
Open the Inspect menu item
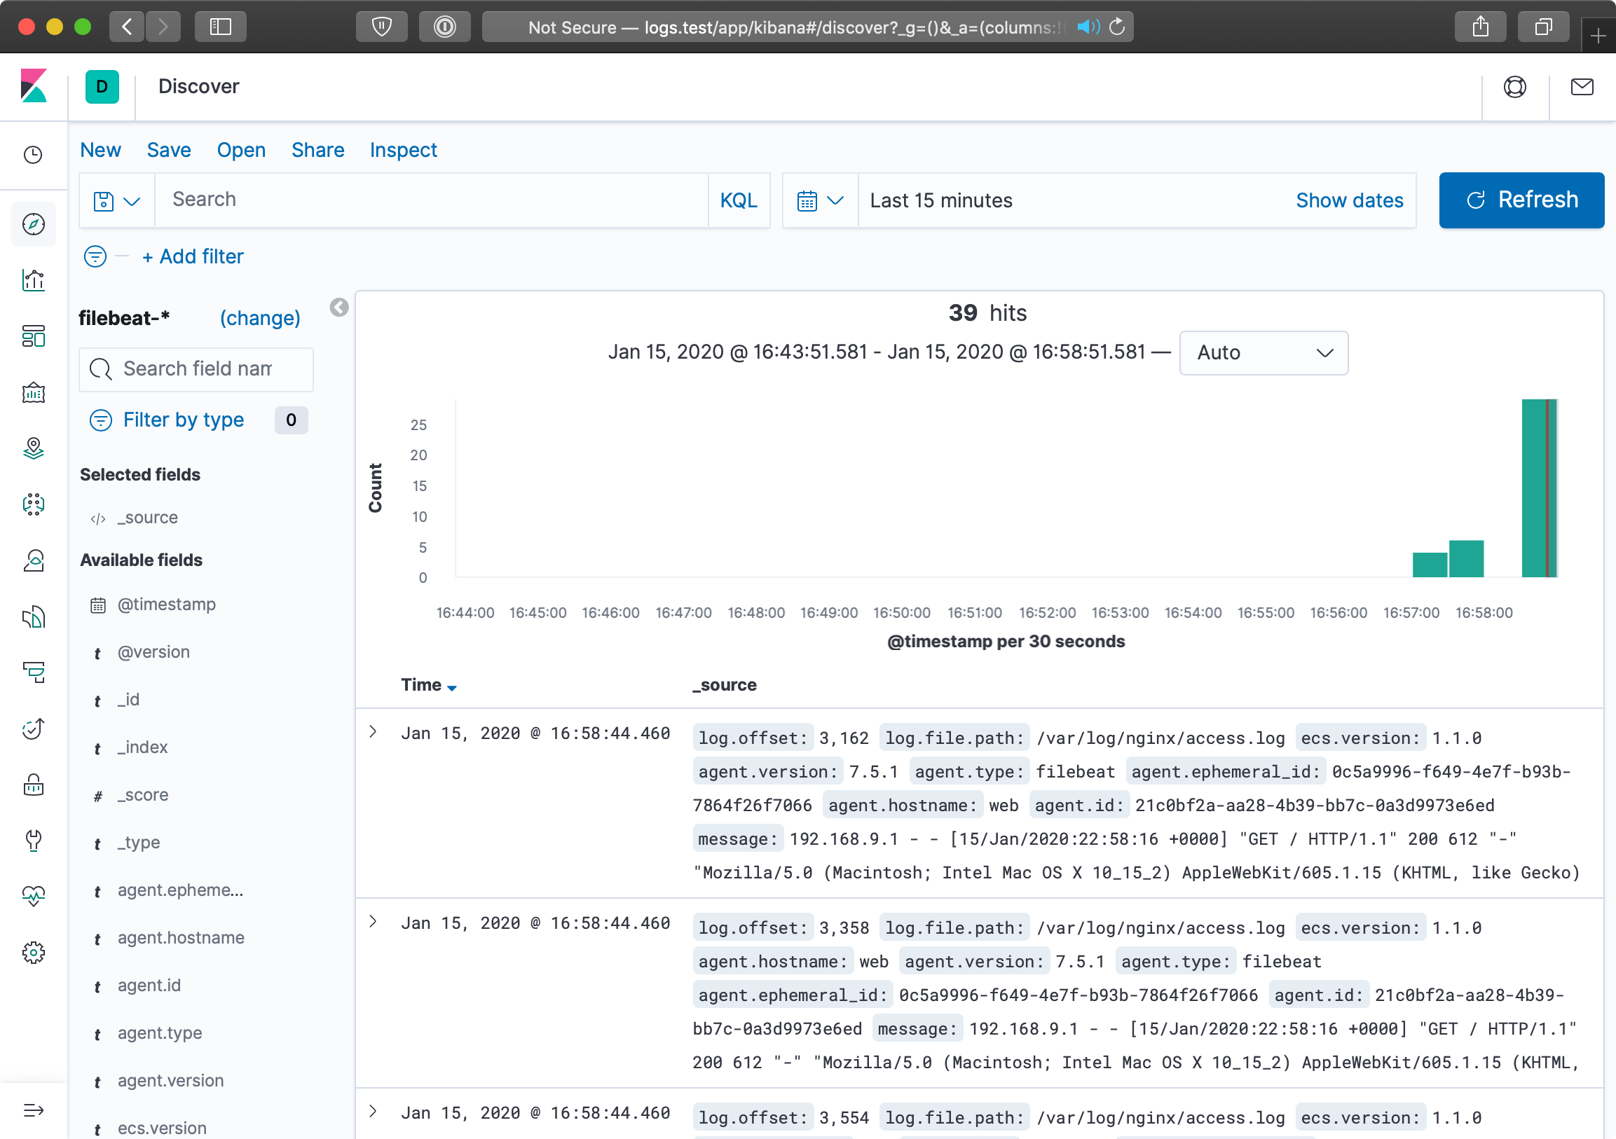click(x=402, y=150)
